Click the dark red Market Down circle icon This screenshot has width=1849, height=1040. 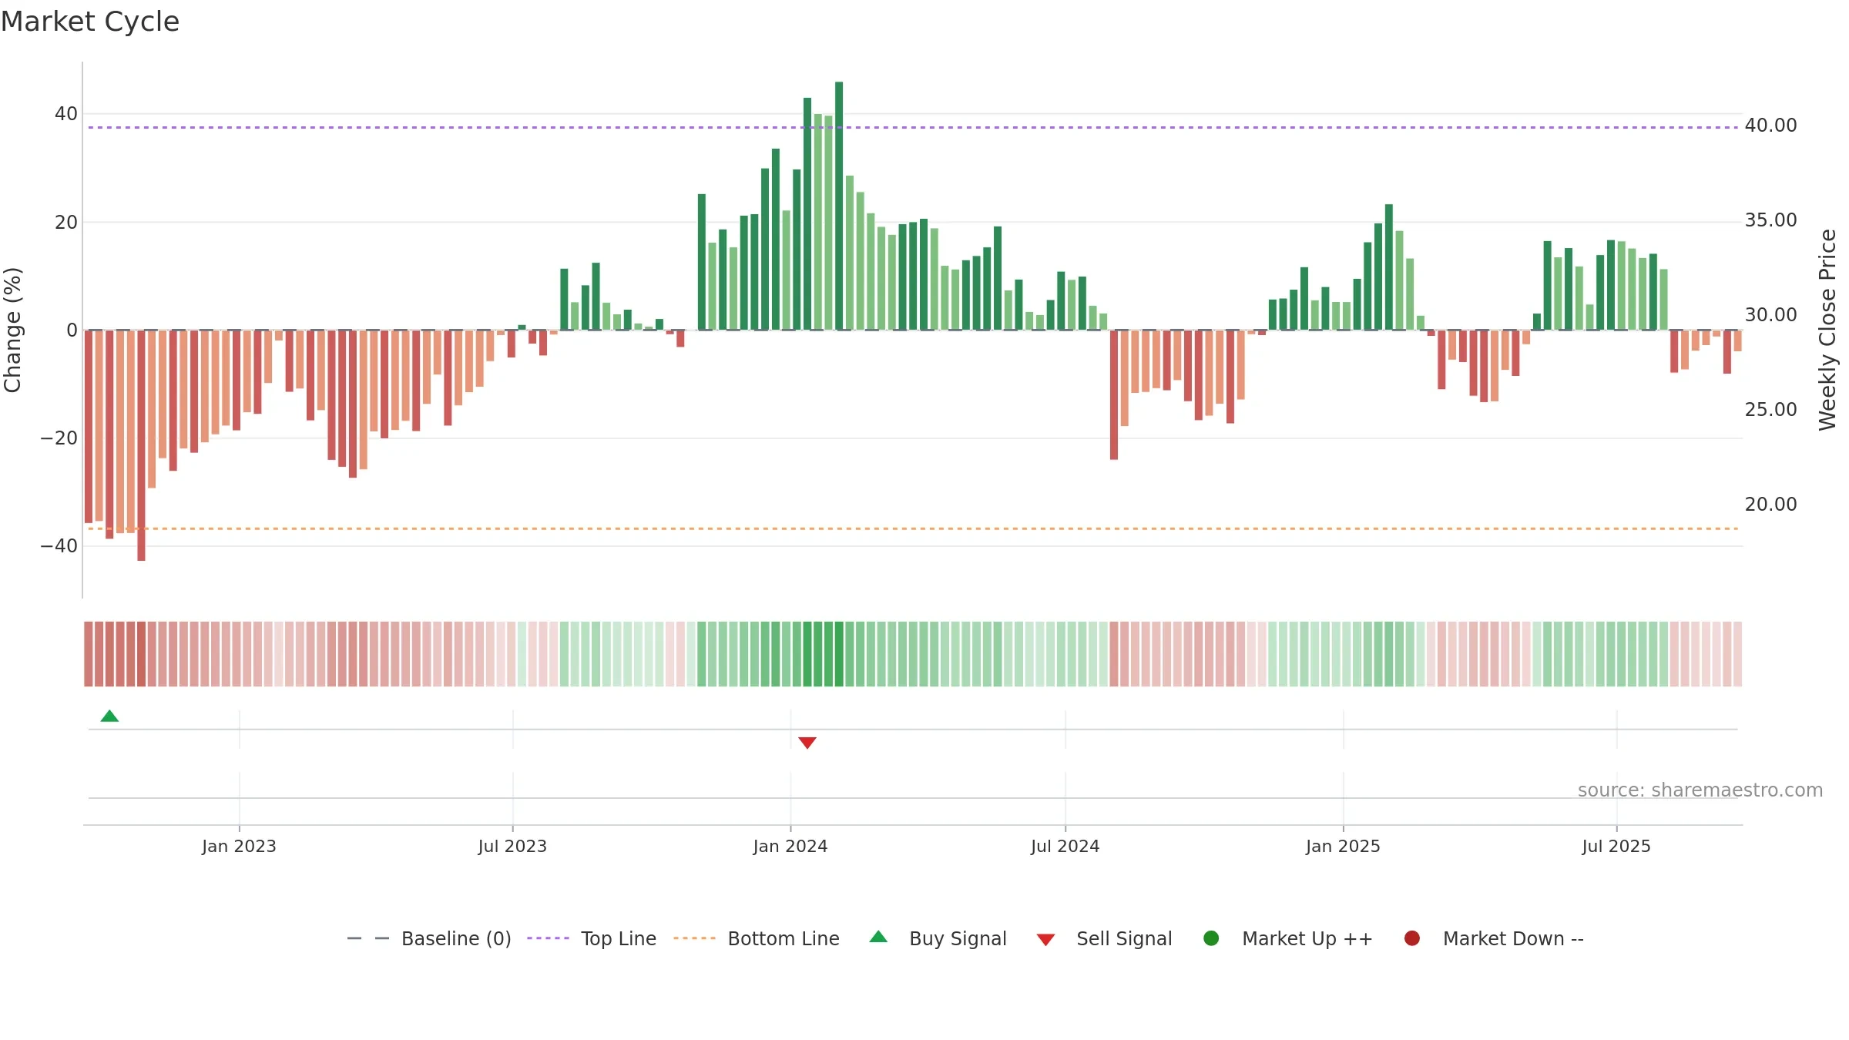pyautogui.click(x=1412, y=938)
